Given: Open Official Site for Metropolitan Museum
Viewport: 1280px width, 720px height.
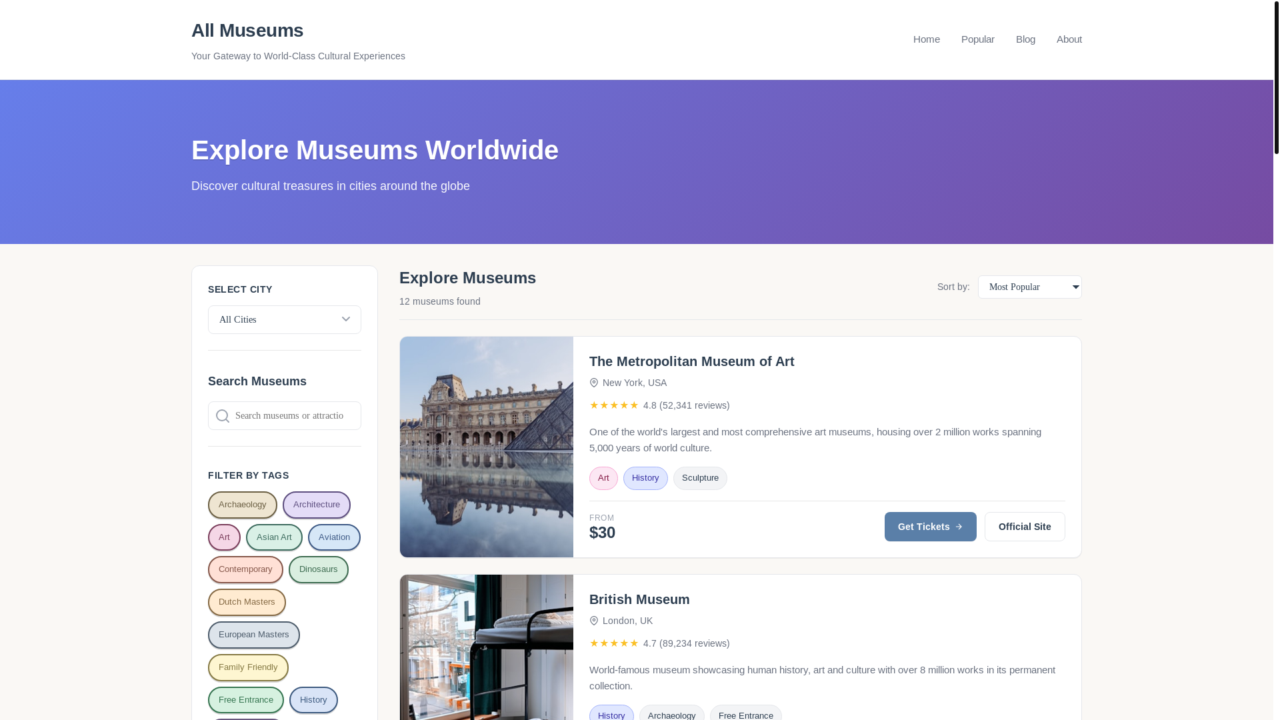Looking at the screenshot, I should click(x=1025, y=527).
